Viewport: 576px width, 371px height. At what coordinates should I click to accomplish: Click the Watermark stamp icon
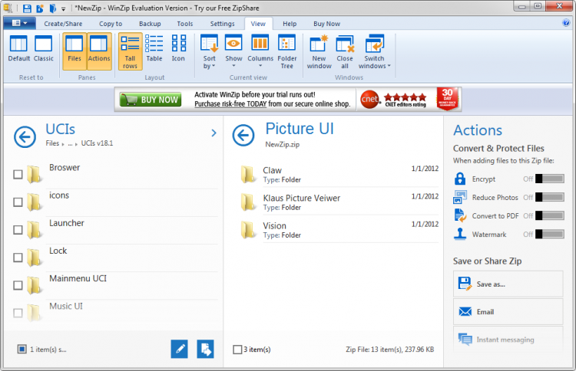(460, 234)
